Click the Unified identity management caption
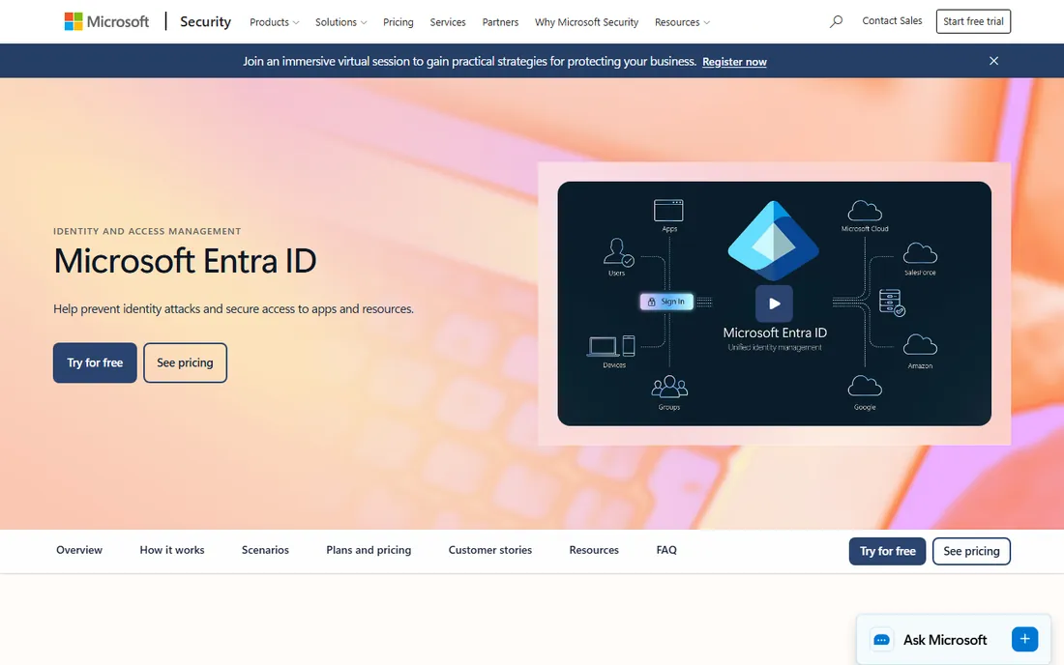This screenshot has height=665, width=1064. click(x=774, y=348)
